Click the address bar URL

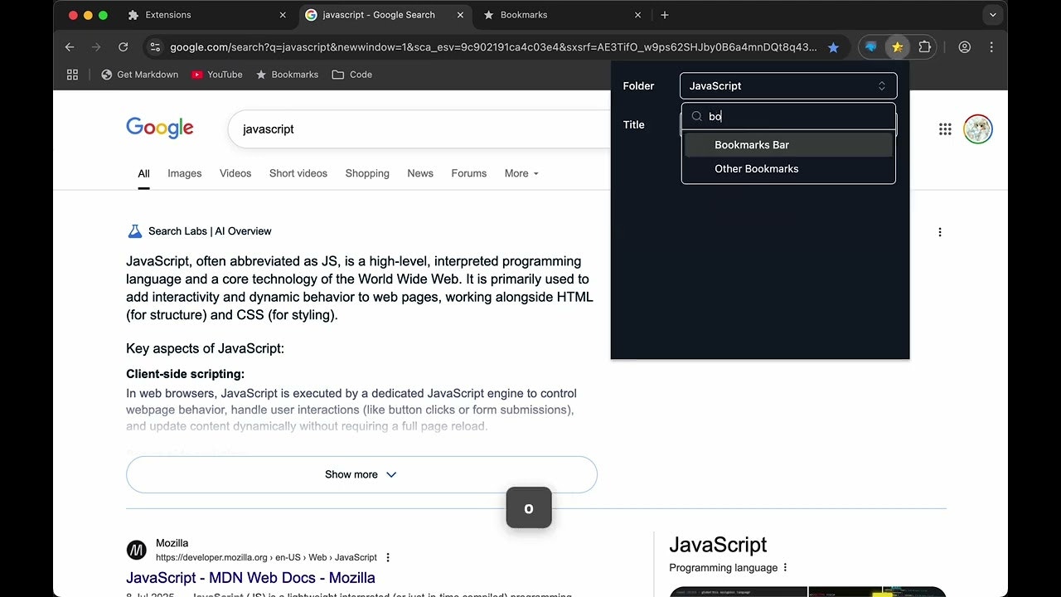coord(493,47)
